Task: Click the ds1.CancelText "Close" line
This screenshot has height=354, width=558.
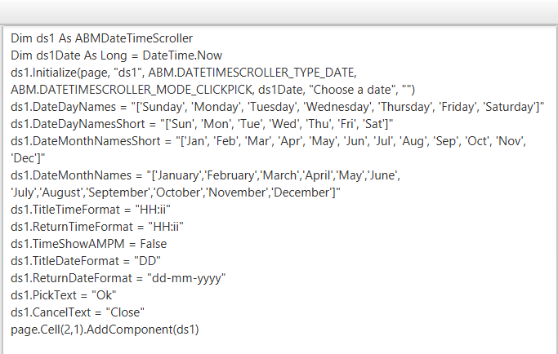Action: 78,312
